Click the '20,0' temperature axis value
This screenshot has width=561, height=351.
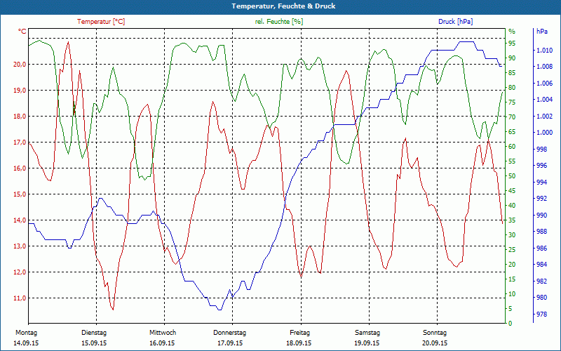pos(20,65)
